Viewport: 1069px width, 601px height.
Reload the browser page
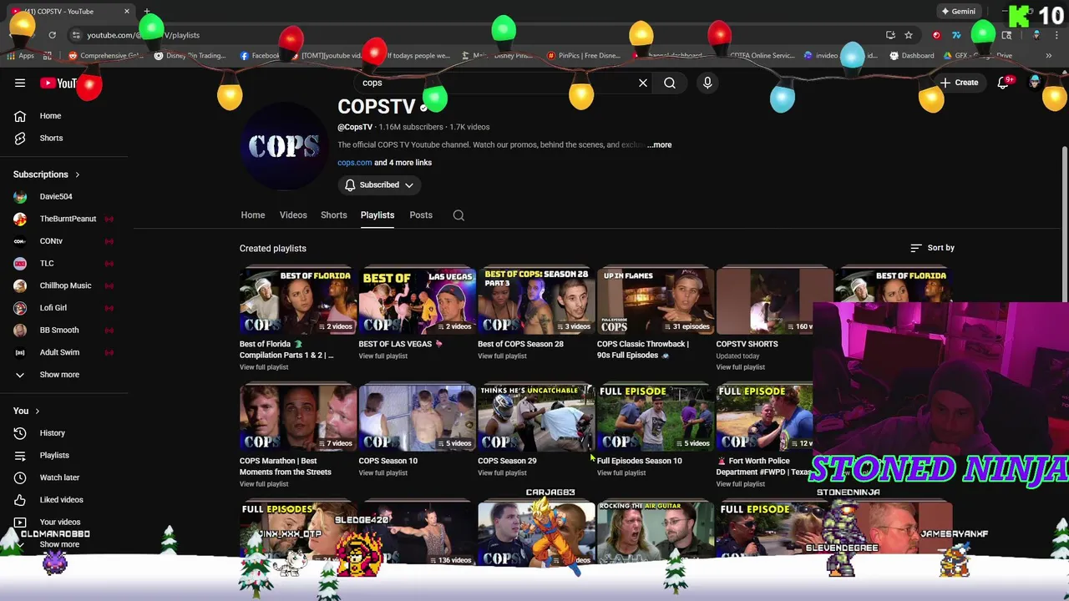52,35
